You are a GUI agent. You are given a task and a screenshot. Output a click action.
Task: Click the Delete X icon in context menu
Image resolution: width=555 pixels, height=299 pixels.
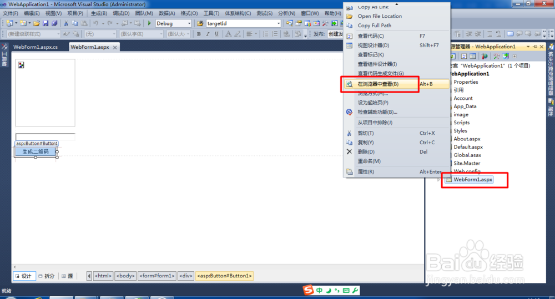click(x=349, y=151)
